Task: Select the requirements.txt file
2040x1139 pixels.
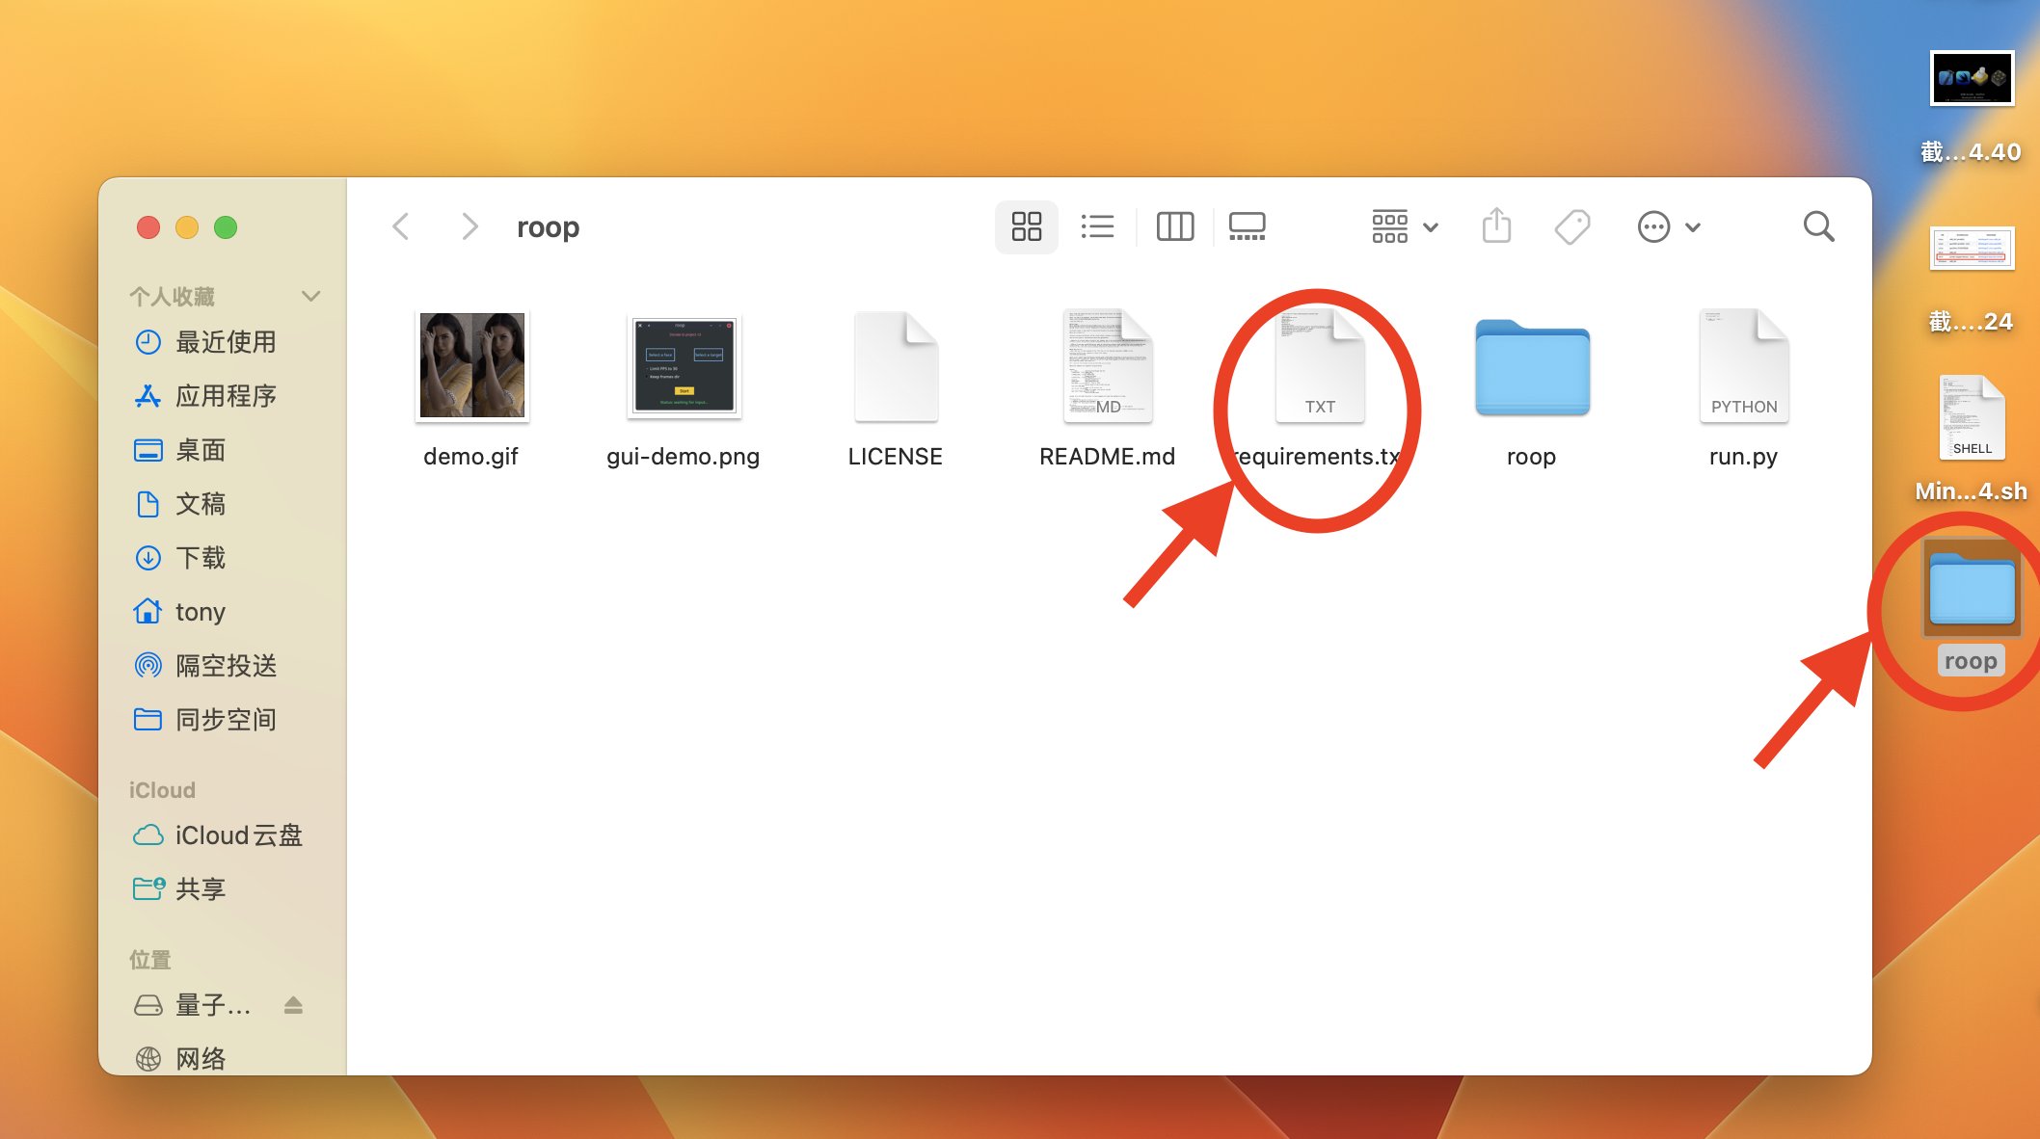Action: click(1319, 366)
